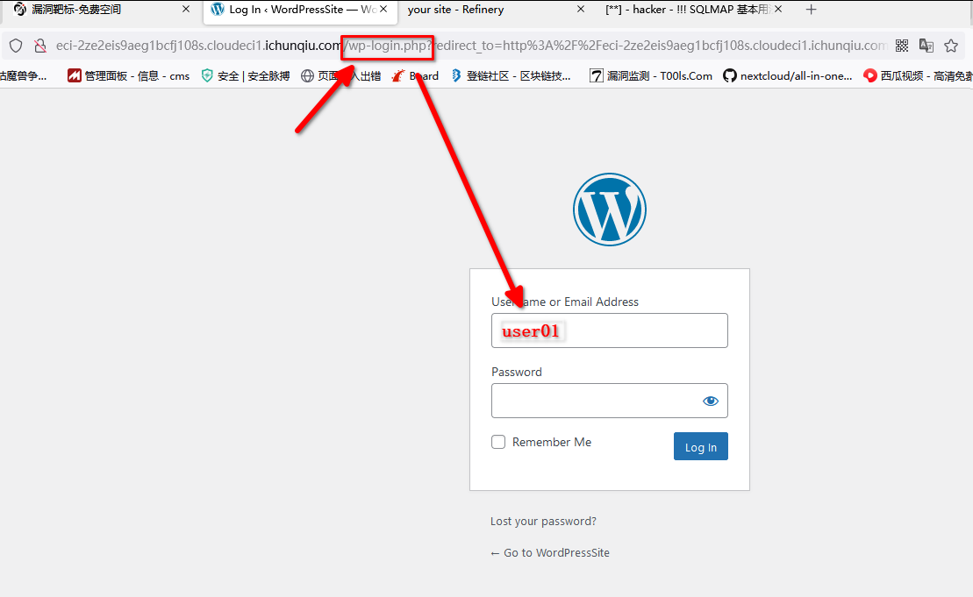Switch to the 漏洞靶标-免费空间 tab
The width and height of the screenshot is (973, 597).
click(x=88, y=10)
